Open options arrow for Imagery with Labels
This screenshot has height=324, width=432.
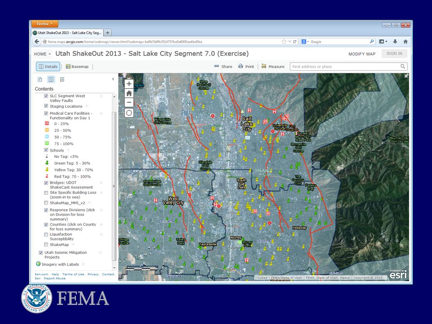tap(83, 264)
